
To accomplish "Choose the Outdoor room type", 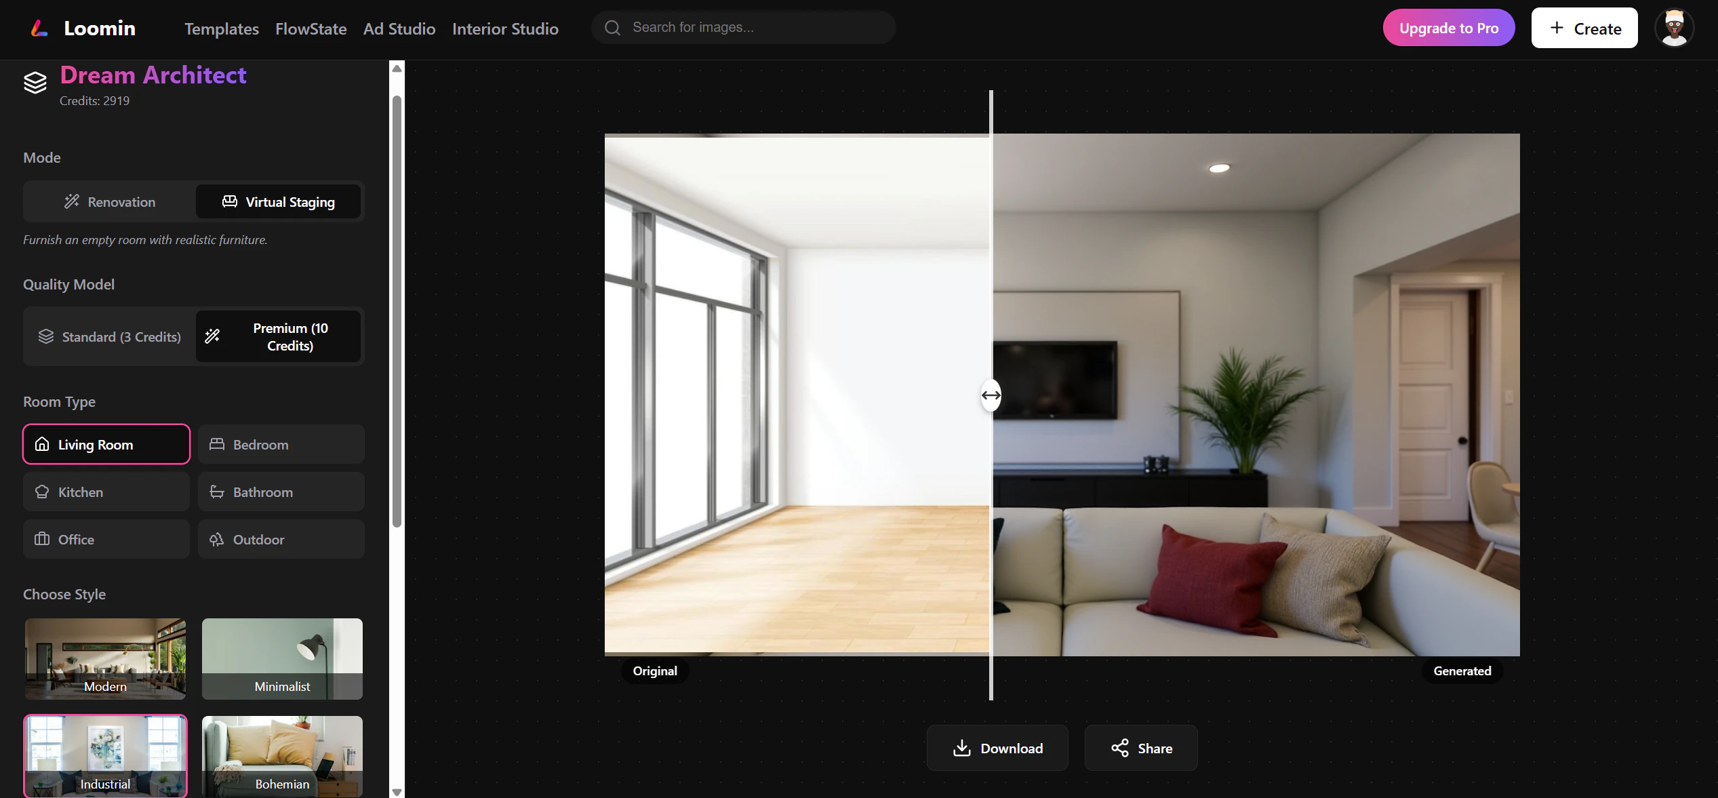I will pos(281,539).
